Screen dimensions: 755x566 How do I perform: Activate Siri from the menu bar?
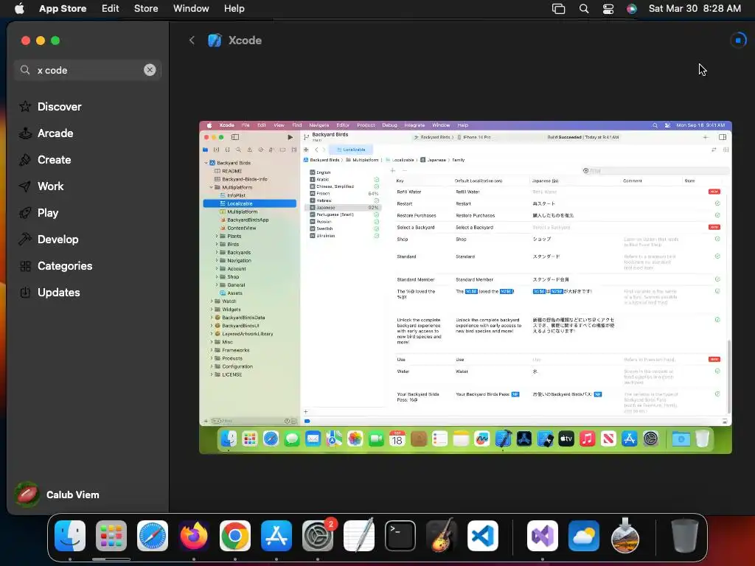[x=632, y=8]
